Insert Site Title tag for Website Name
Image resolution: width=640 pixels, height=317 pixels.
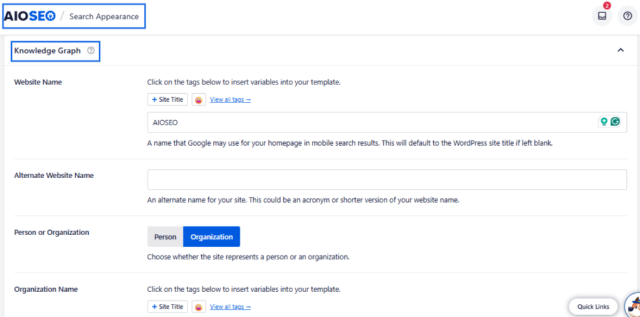167,99
